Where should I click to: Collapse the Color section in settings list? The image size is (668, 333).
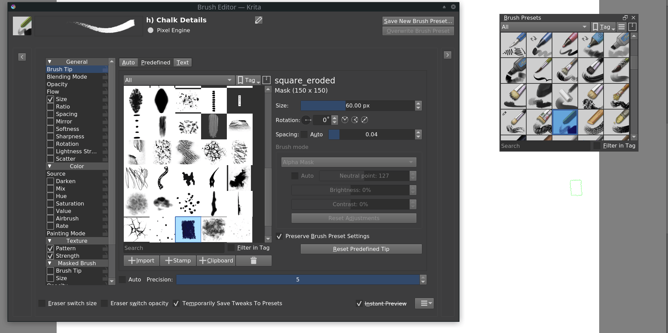[x=50, y=166]
